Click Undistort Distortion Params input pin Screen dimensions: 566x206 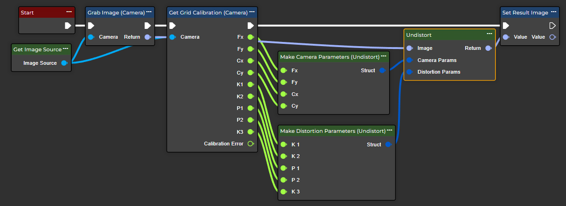(x=409, y=72)
